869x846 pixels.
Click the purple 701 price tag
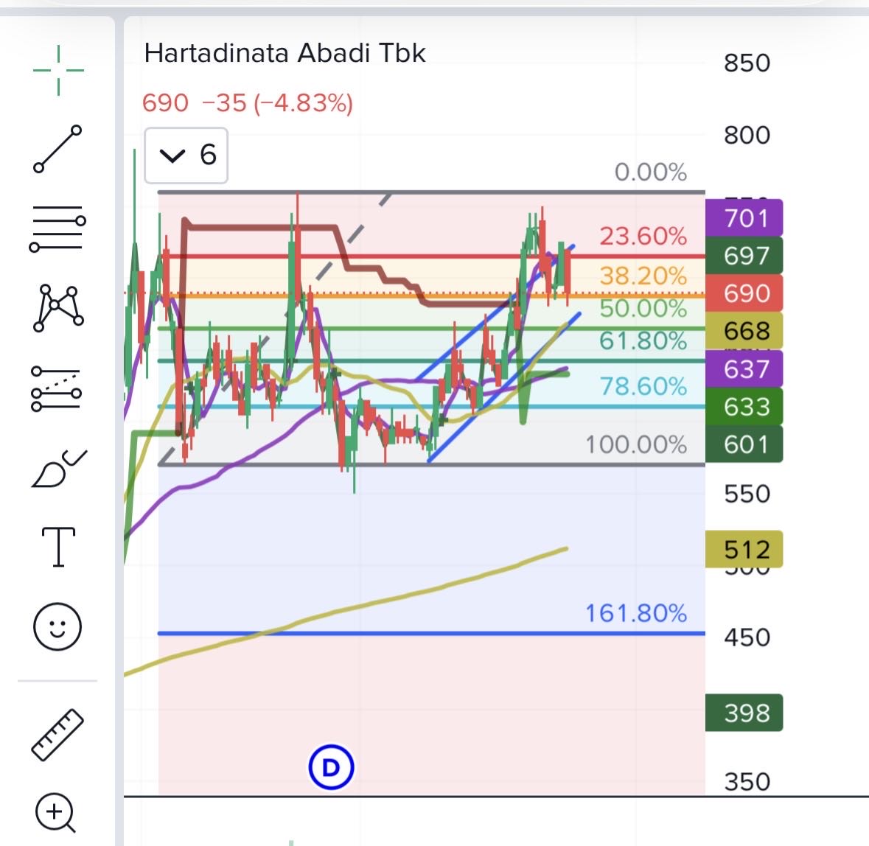744,217
